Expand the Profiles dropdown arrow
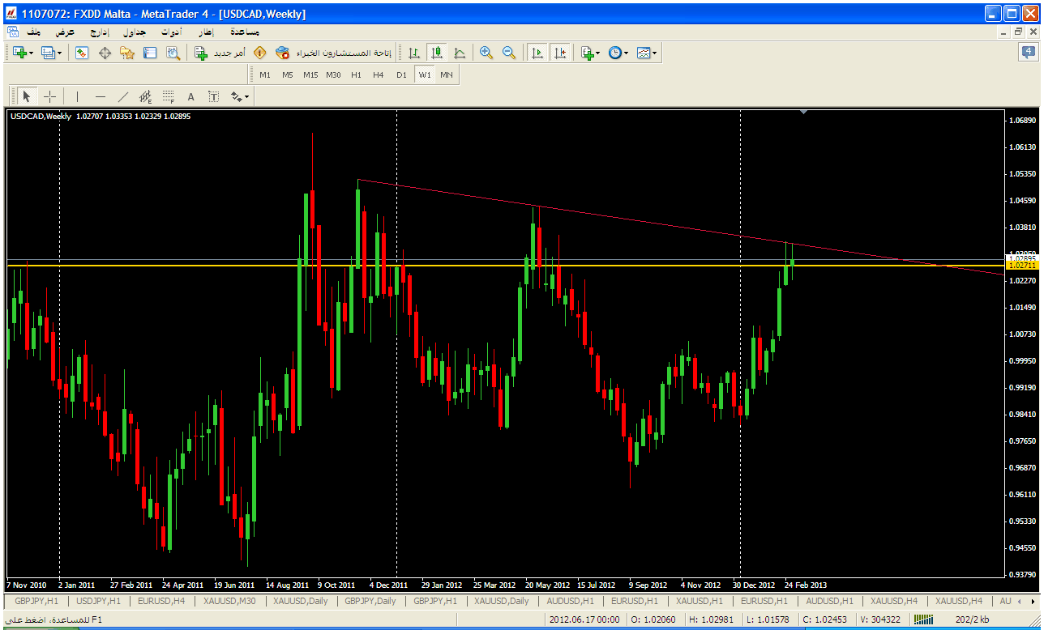1044x630 pixels. 60,53
